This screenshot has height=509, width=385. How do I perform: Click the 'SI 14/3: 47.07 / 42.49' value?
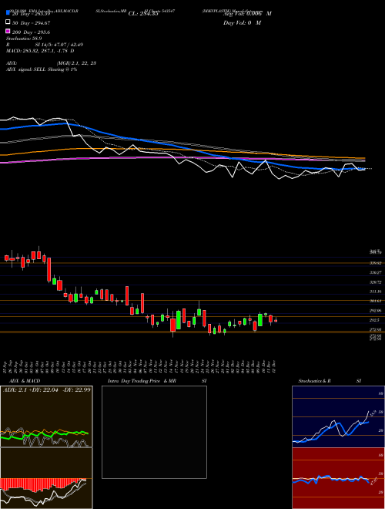(59, 45)
